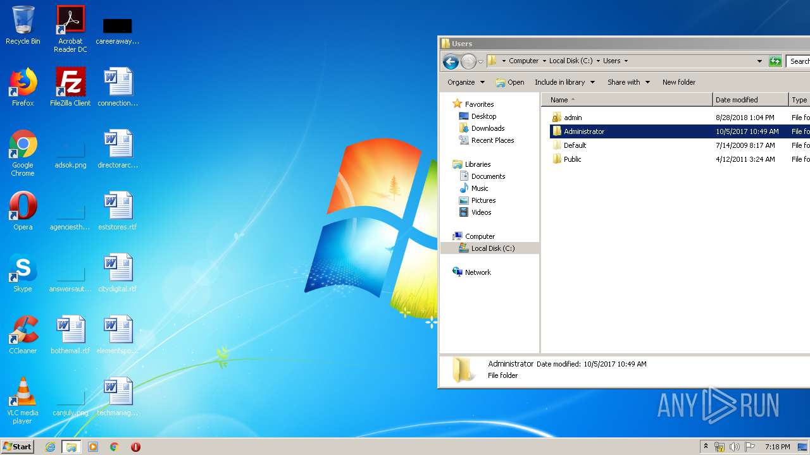Click the volume speaker tray icon
Image resolution: width=810 pixels, height=455 pixels.
coord(734,447)
